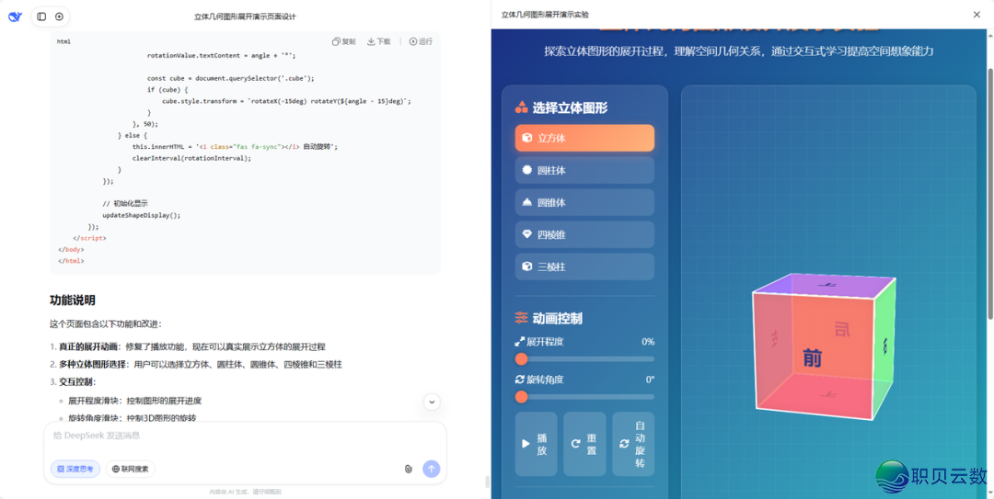Click the 播放 play button
The image size is (994, 499).
tap(536, 444)
